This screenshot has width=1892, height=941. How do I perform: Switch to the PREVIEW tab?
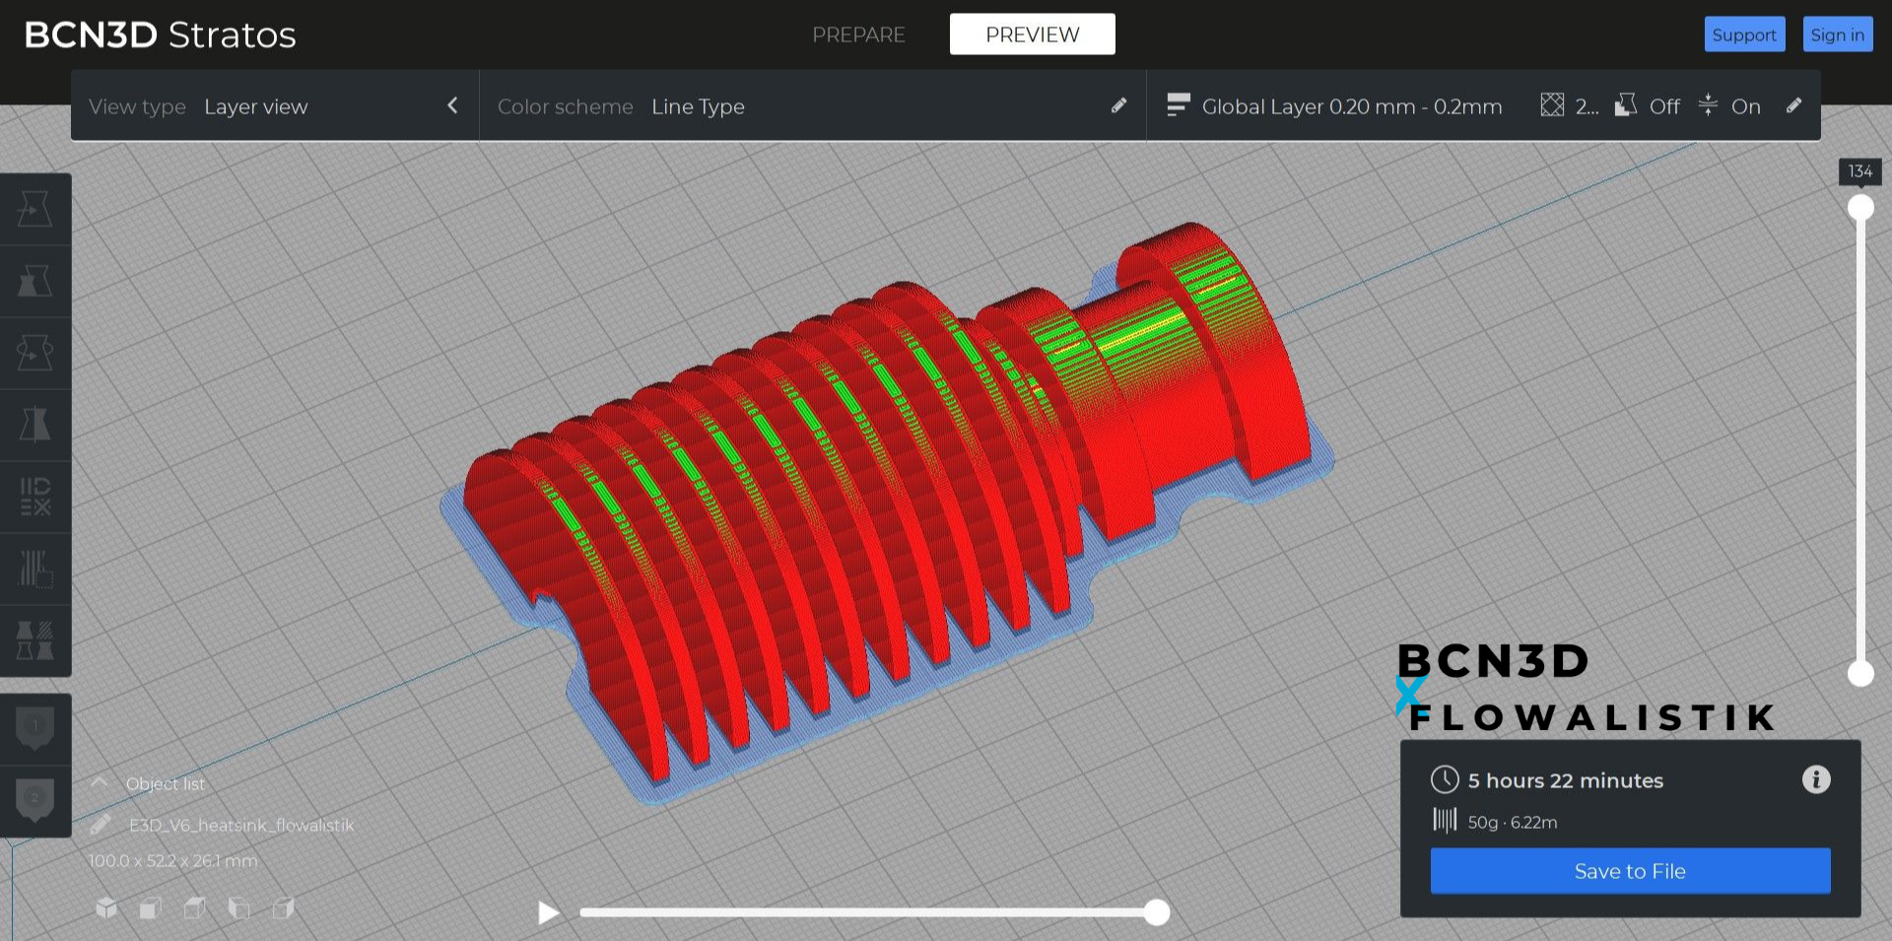(x=1032, y=34)
